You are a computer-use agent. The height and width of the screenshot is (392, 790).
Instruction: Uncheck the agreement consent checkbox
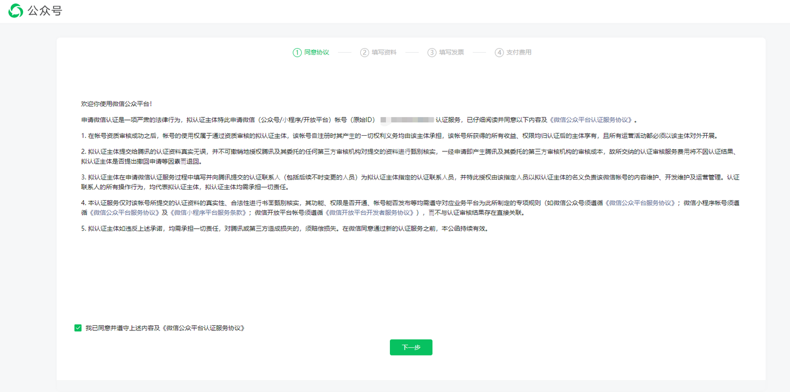78,328
